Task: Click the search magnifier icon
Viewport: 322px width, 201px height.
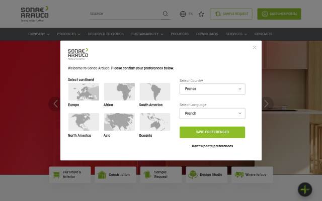Action: (166, 14)
